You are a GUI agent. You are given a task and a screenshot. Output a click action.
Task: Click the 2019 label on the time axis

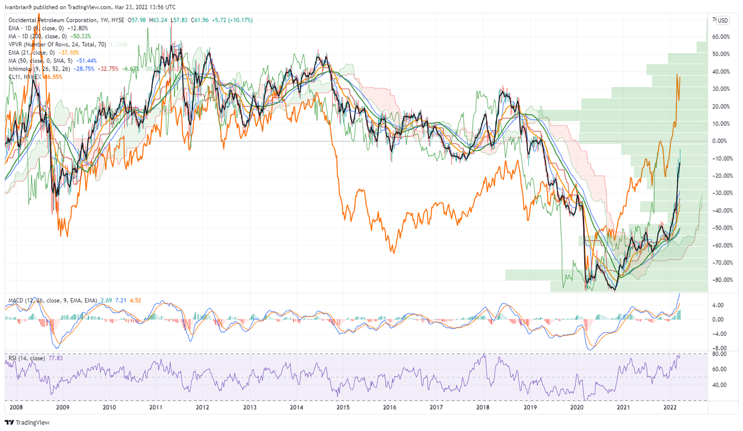[x=530, y=407]
